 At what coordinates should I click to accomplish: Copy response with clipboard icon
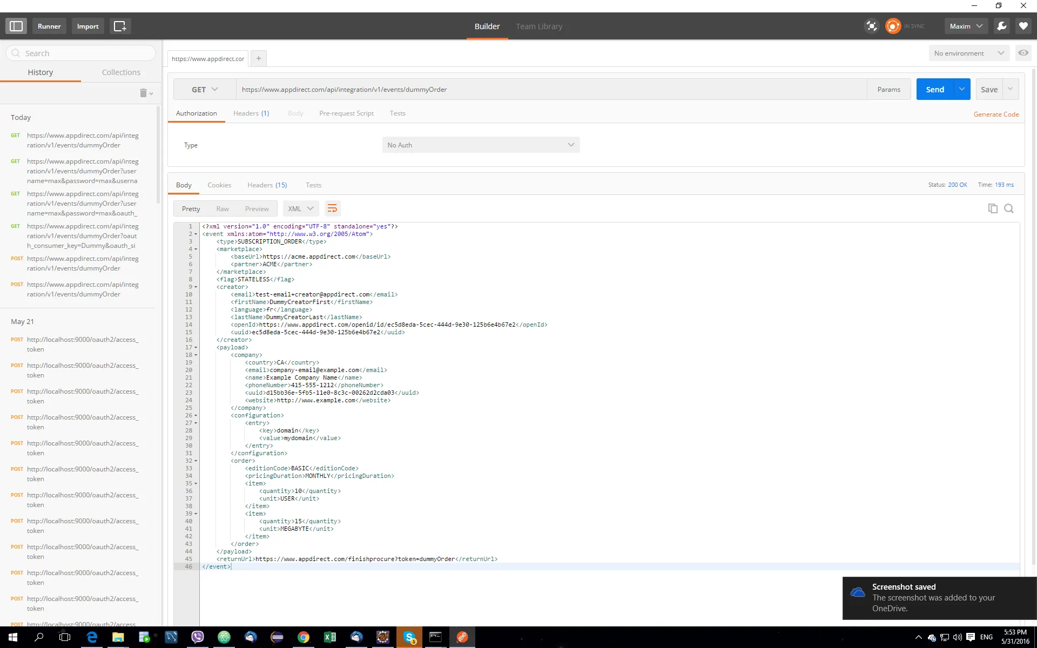coord(992,208)
